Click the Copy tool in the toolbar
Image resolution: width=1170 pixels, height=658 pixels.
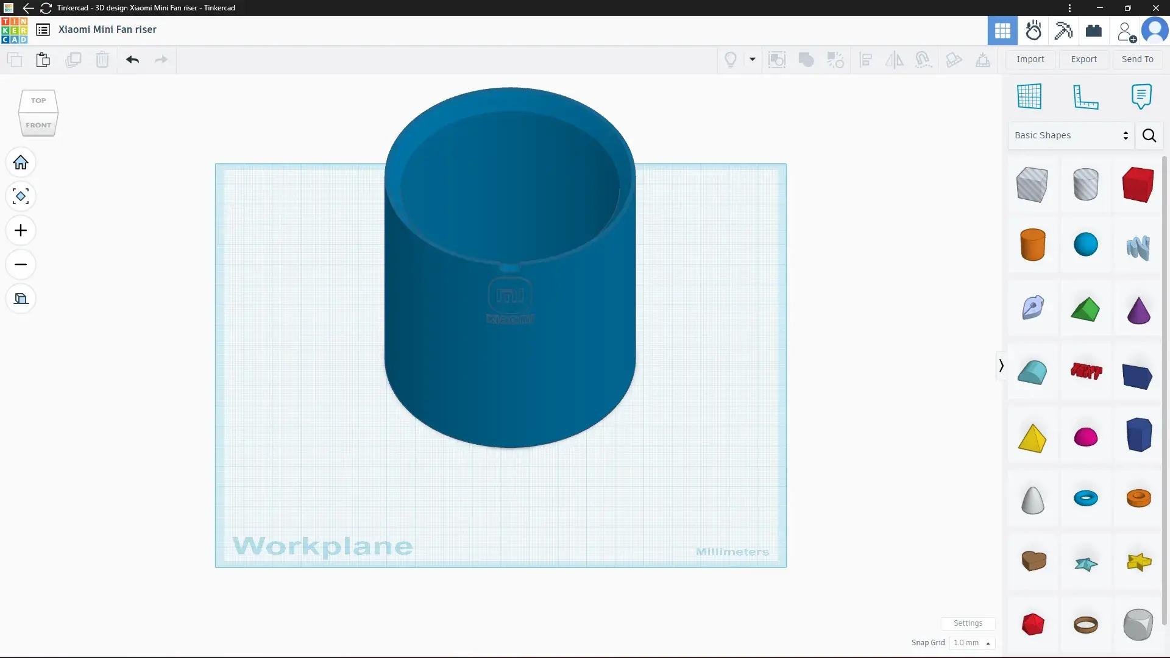tap(15, 60)
